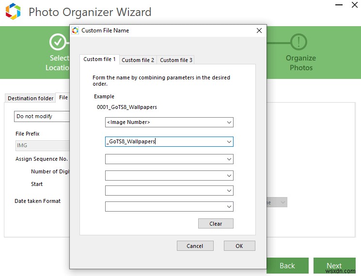The height and width of the screenshot is (276, 361).
Task: Confirm with the OK button
Action: pos(239,246)
